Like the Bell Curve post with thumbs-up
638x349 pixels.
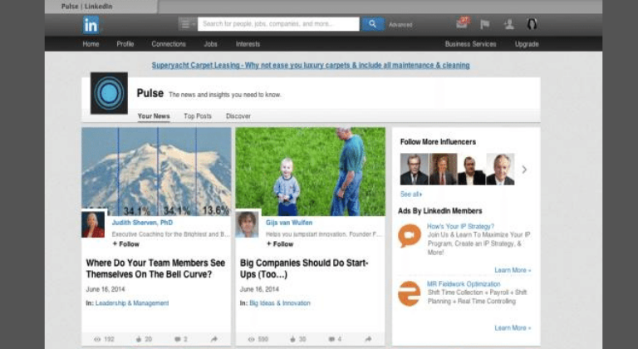139,339
